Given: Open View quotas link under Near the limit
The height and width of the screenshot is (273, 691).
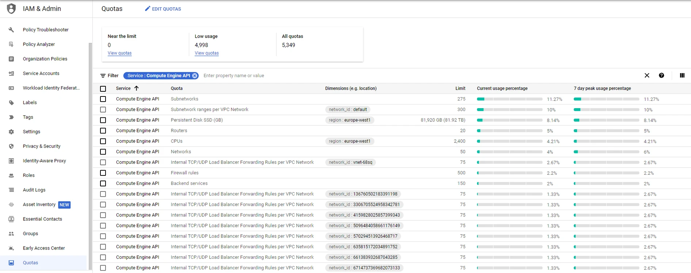Looking at the screenshot, I should point(119,53).
